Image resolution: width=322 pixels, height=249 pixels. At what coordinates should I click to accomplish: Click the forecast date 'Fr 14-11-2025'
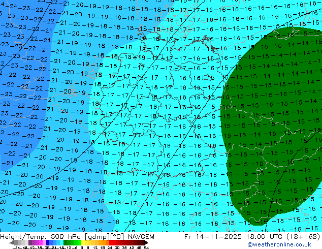pyautogui.click(x=213, y=237)
